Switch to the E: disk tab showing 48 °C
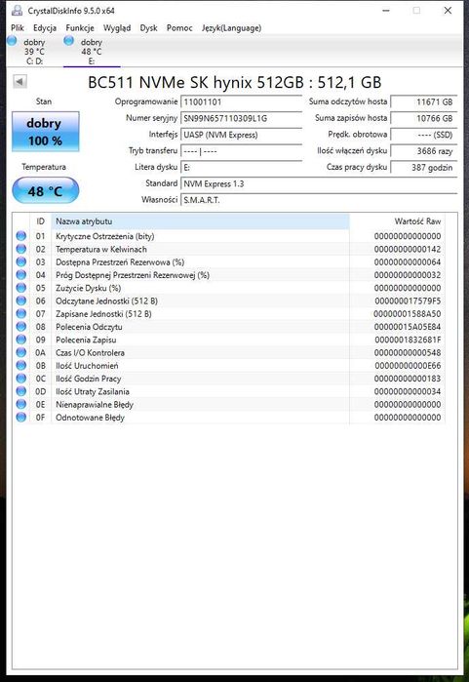 pyautogui.click(x=92, y=52)
